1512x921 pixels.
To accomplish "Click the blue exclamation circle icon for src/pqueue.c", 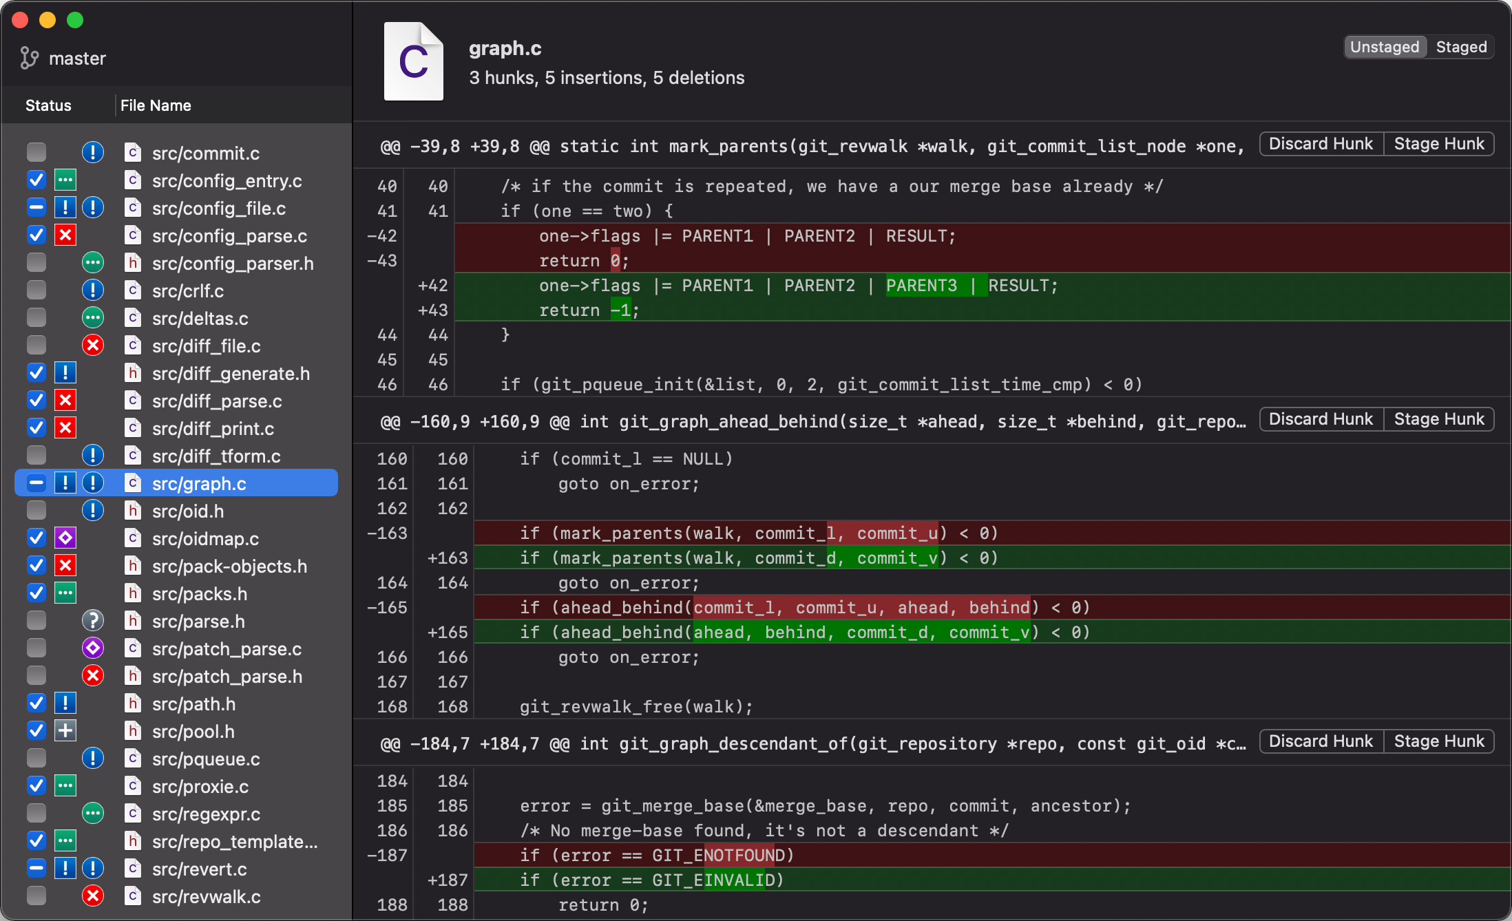I will pyautogui.click(x=93, y=759).
